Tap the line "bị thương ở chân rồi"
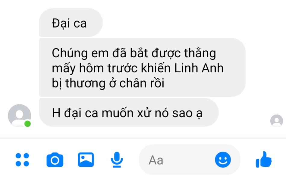286x180 pixels. 108,83
